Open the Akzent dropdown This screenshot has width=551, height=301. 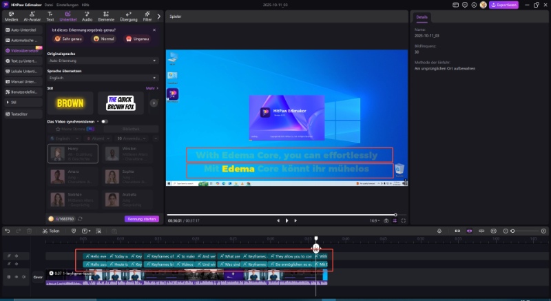pyautogui.click(x=98, y=138)
